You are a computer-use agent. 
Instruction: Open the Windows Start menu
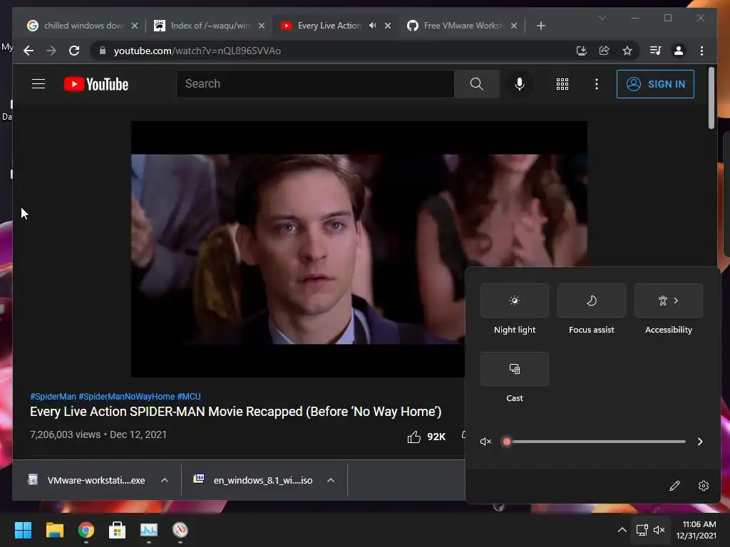click(x=23, y=530)
